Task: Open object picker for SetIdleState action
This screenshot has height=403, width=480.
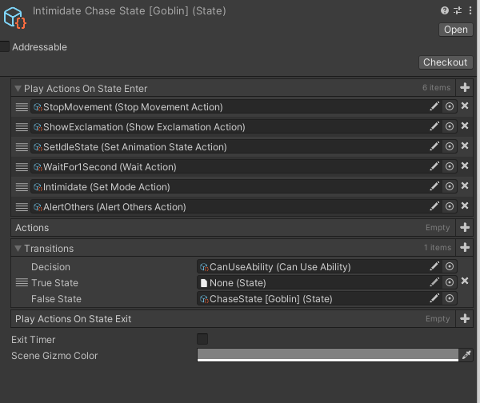Action: click(x=450, y=147)
